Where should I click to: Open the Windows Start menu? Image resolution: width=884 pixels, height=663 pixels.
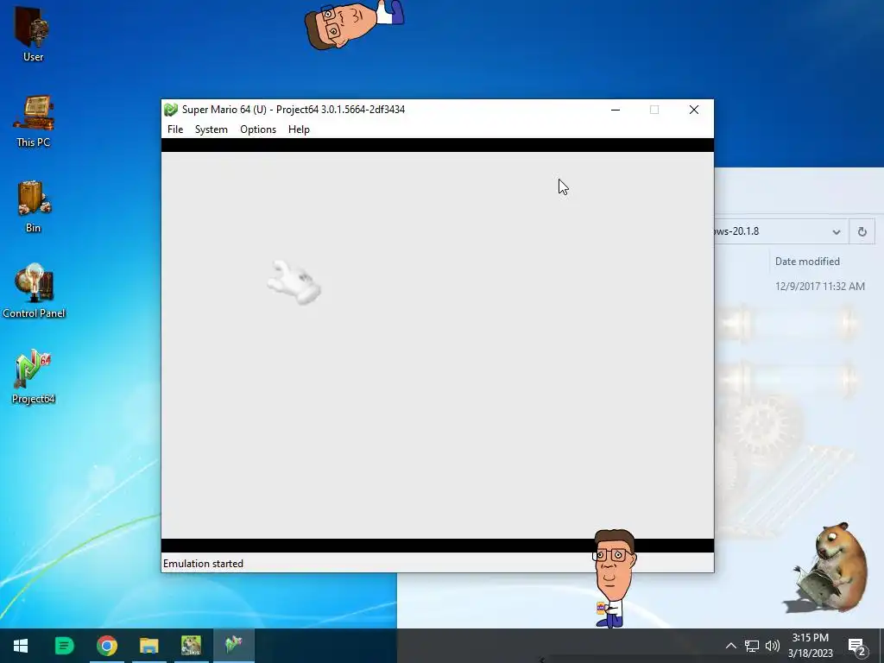pos(21,646)
